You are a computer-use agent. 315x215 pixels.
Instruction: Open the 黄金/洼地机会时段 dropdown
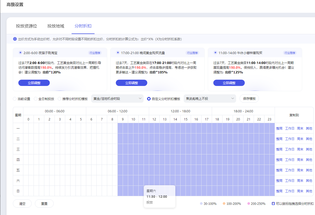(x=117, y=99)
